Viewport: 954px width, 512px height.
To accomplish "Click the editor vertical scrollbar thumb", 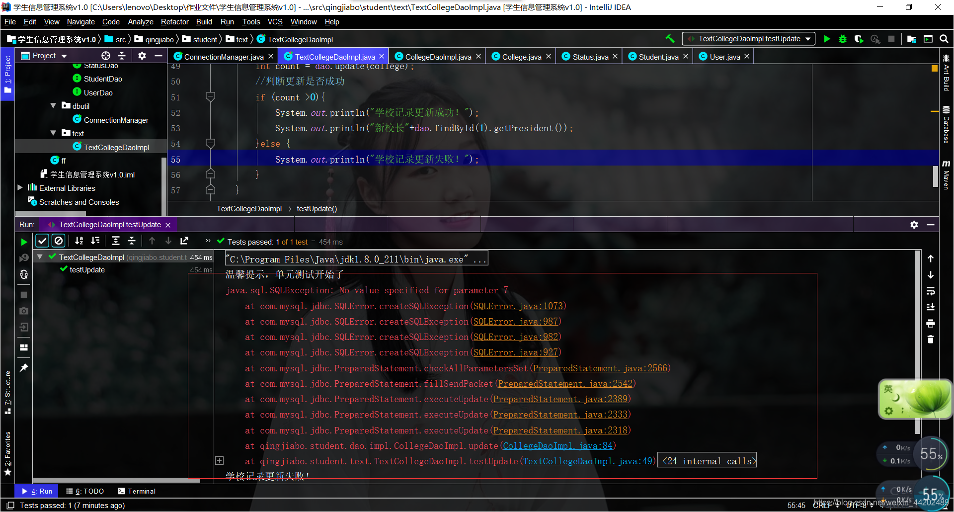I will (935, 176).
